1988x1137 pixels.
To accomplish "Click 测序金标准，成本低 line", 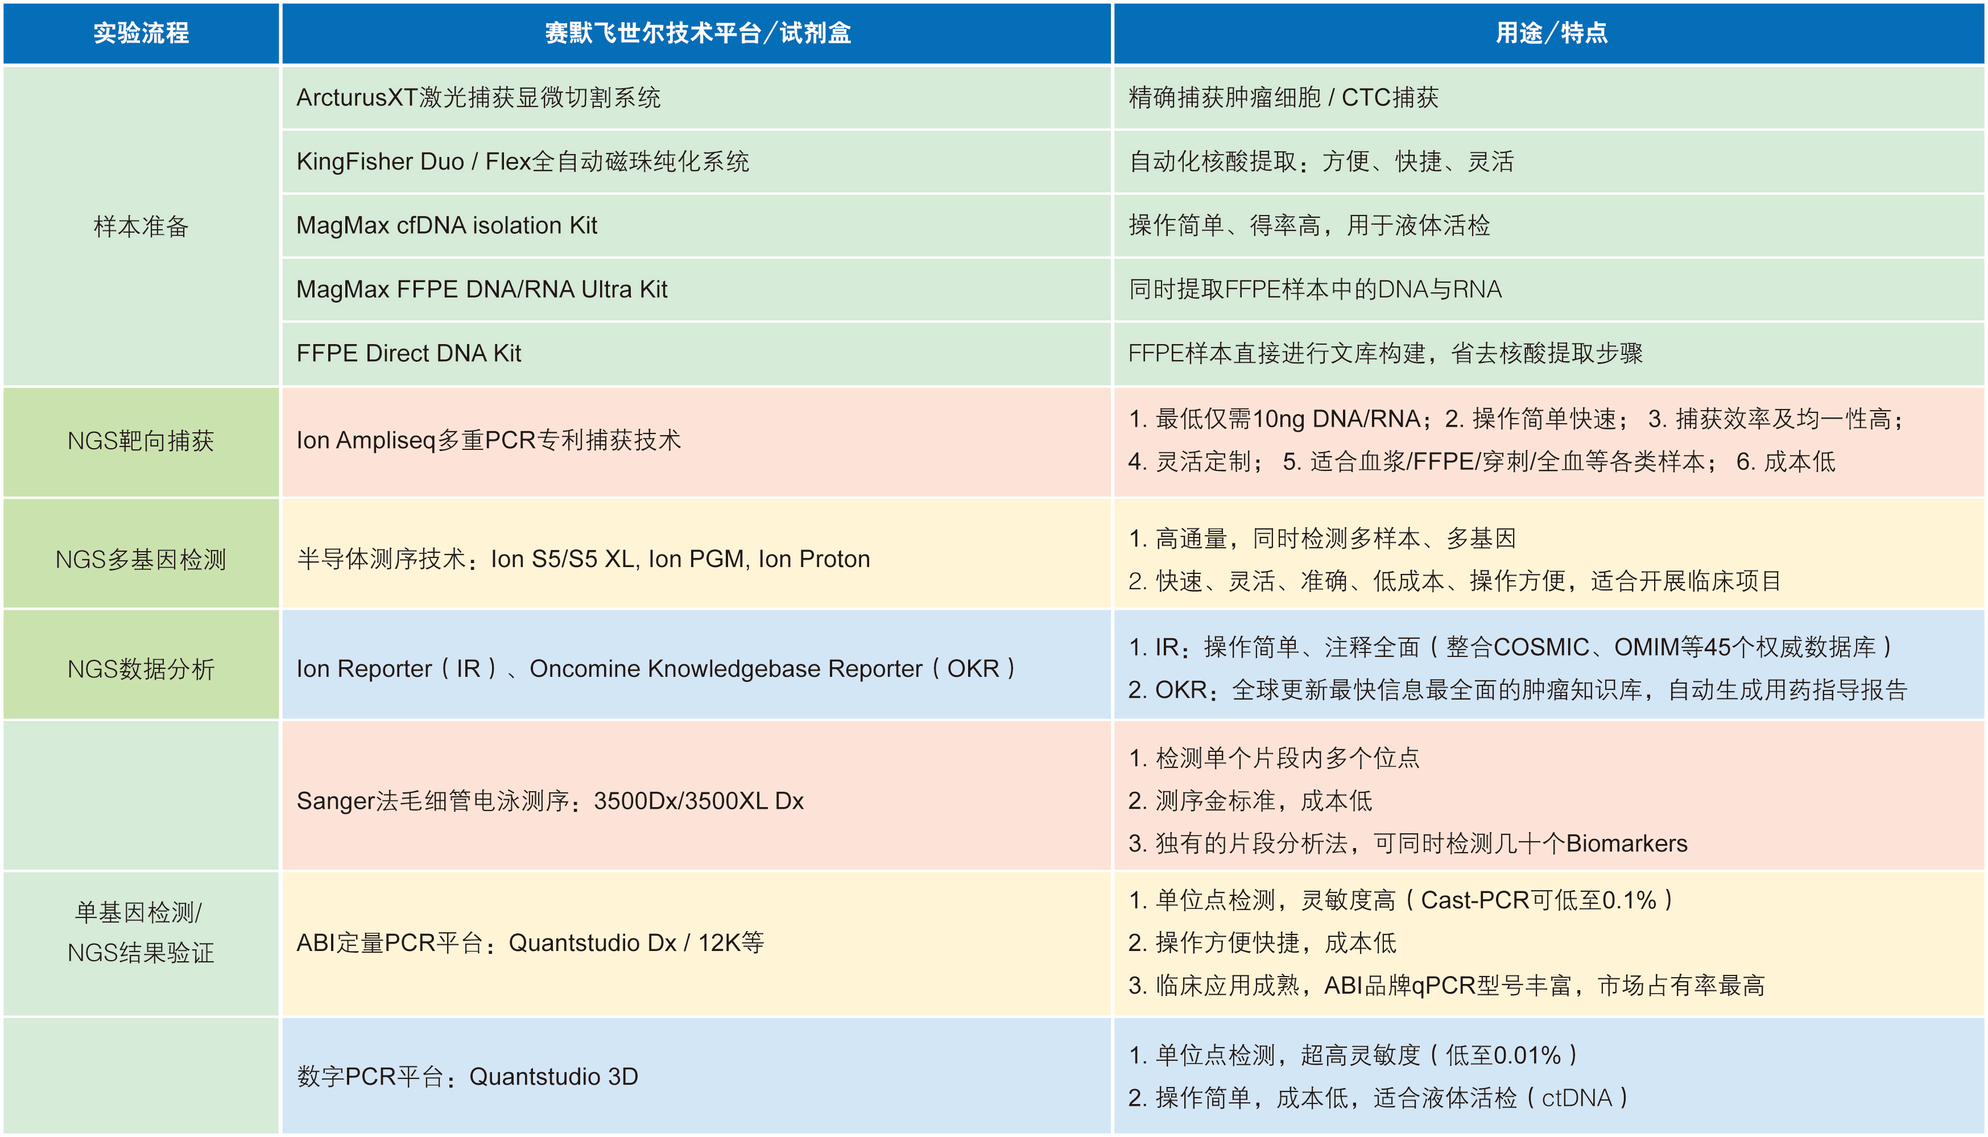I will point(1249,801).
